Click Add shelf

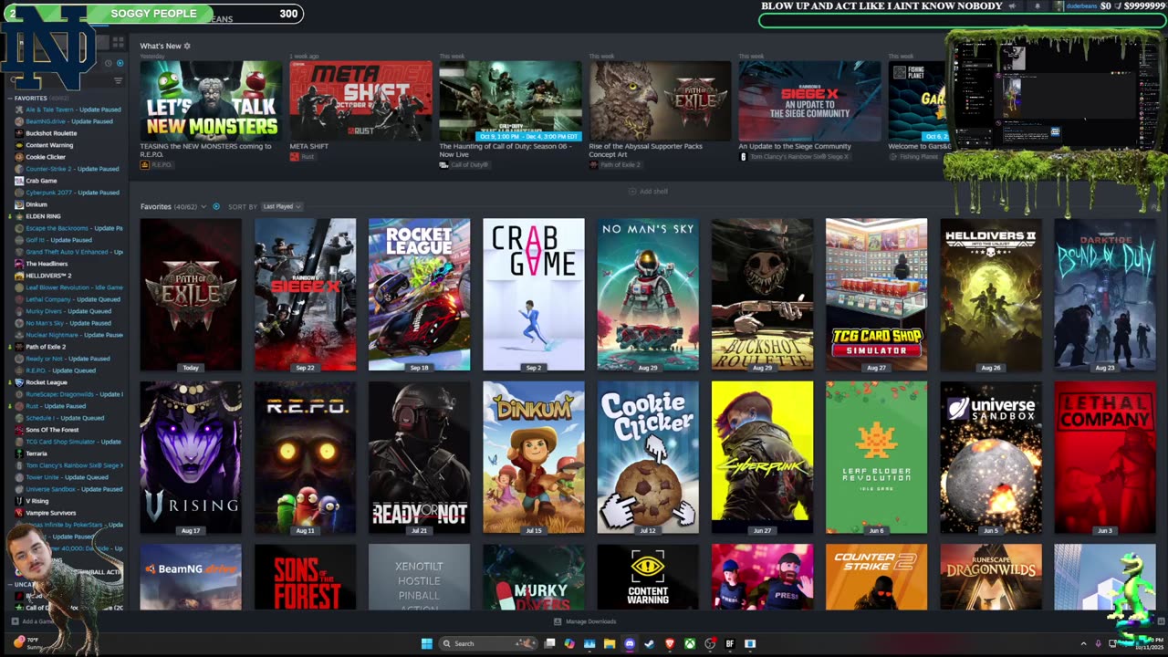648,192
